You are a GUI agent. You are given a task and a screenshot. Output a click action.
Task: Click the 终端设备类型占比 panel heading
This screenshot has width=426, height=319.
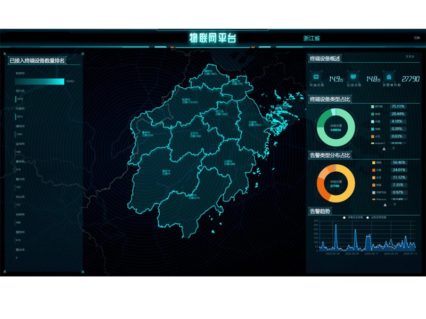330,99
